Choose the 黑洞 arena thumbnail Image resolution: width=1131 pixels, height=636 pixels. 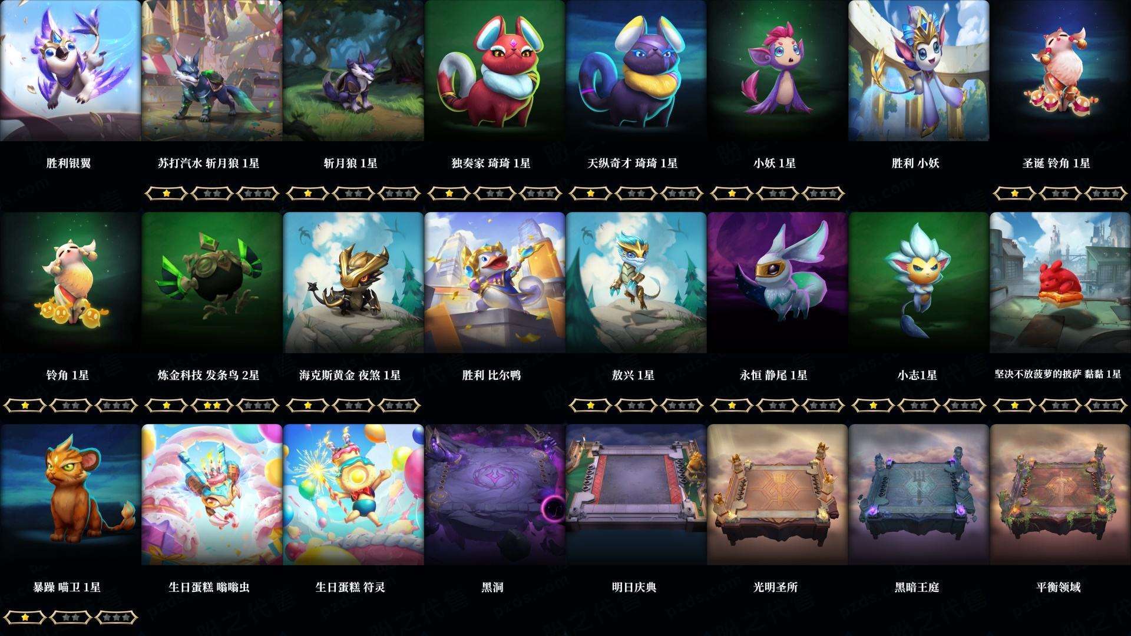(495, 495)
